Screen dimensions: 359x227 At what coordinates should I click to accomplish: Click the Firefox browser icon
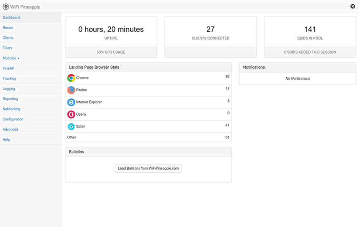tap(71, 90)
